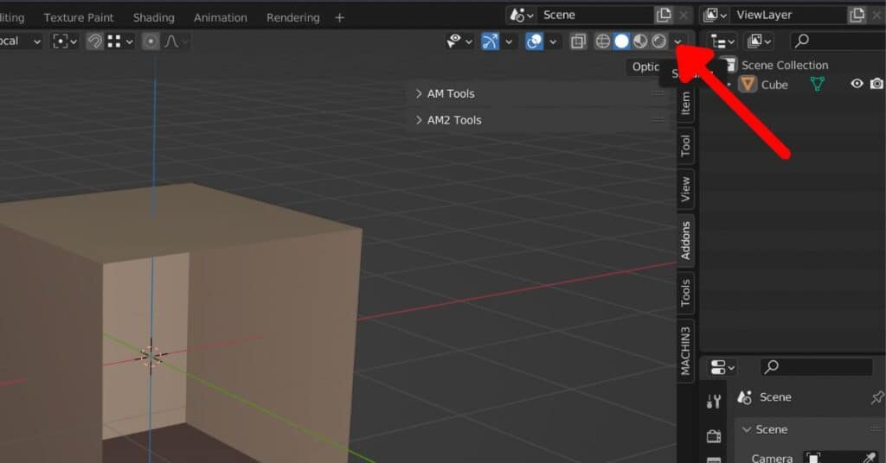Toggle snapping magnet icon
Viewport: 886px width, 463px height.
click(94, 41)
